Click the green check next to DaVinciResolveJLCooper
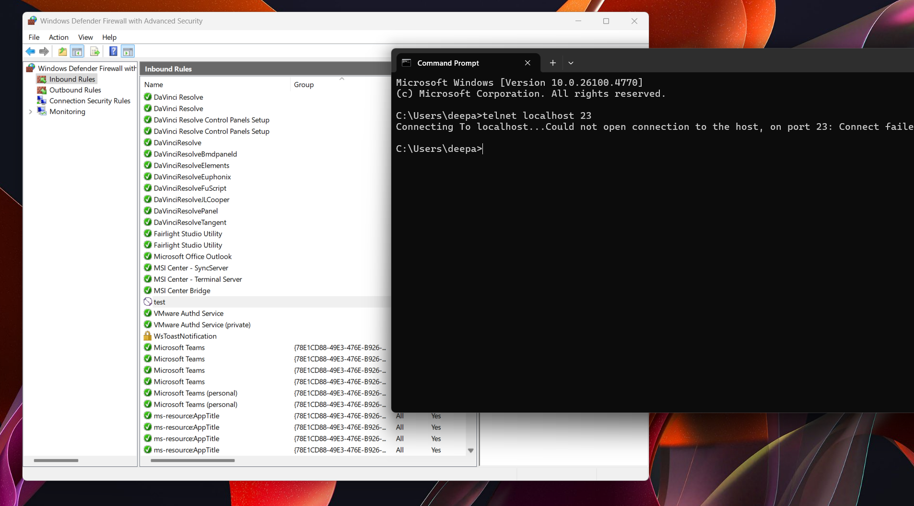This screenshot has width=914, height=506. point(148,199)
